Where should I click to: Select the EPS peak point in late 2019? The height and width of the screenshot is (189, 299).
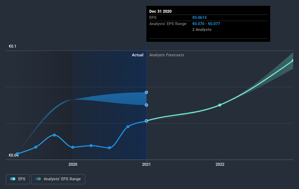point(54,135)
